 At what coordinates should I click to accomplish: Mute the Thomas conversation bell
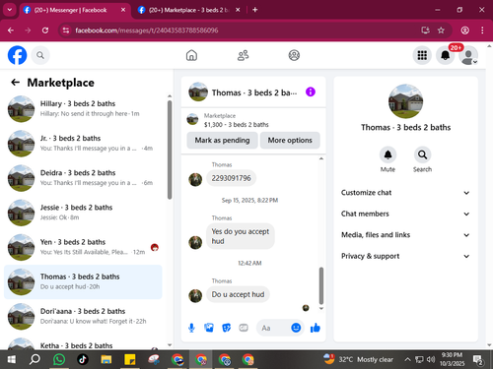(387, 154)
